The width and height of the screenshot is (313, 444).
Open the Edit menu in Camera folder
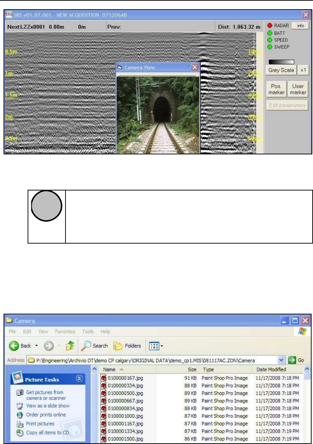(x=27, y=332)
